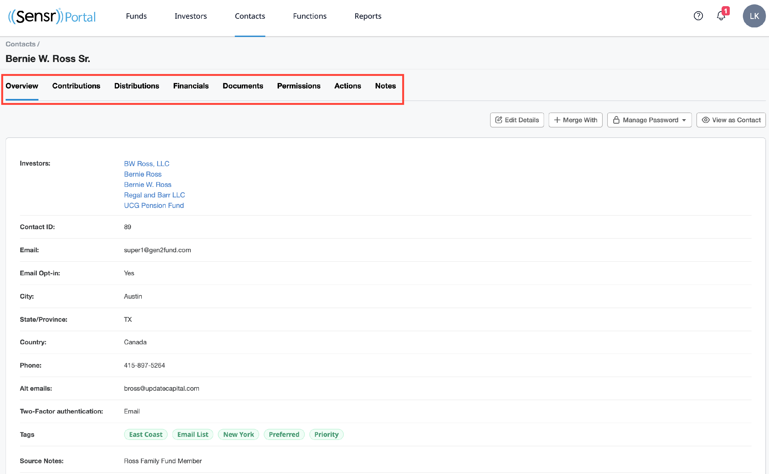
Task: Click the country value Canada
Action: click(x=135, y=342)
